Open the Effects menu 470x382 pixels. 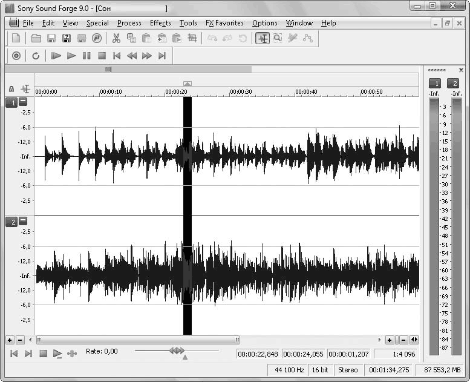[160, 23]
